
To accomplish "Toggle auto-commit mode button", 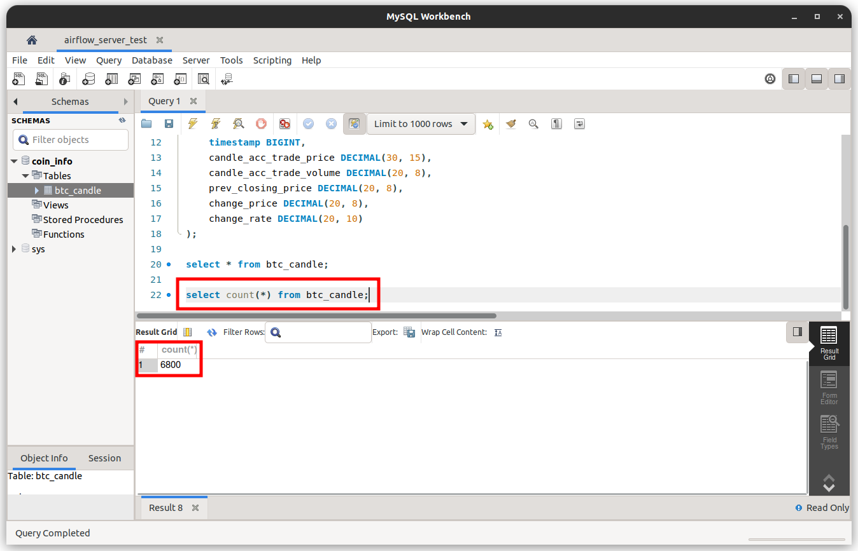I will (x=355, y=124).
